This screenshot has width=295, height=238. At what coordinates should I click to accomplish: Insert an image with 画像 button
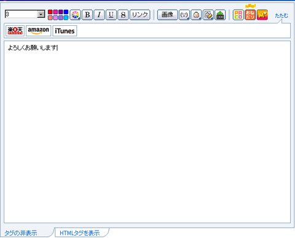[x=167, y=15]
